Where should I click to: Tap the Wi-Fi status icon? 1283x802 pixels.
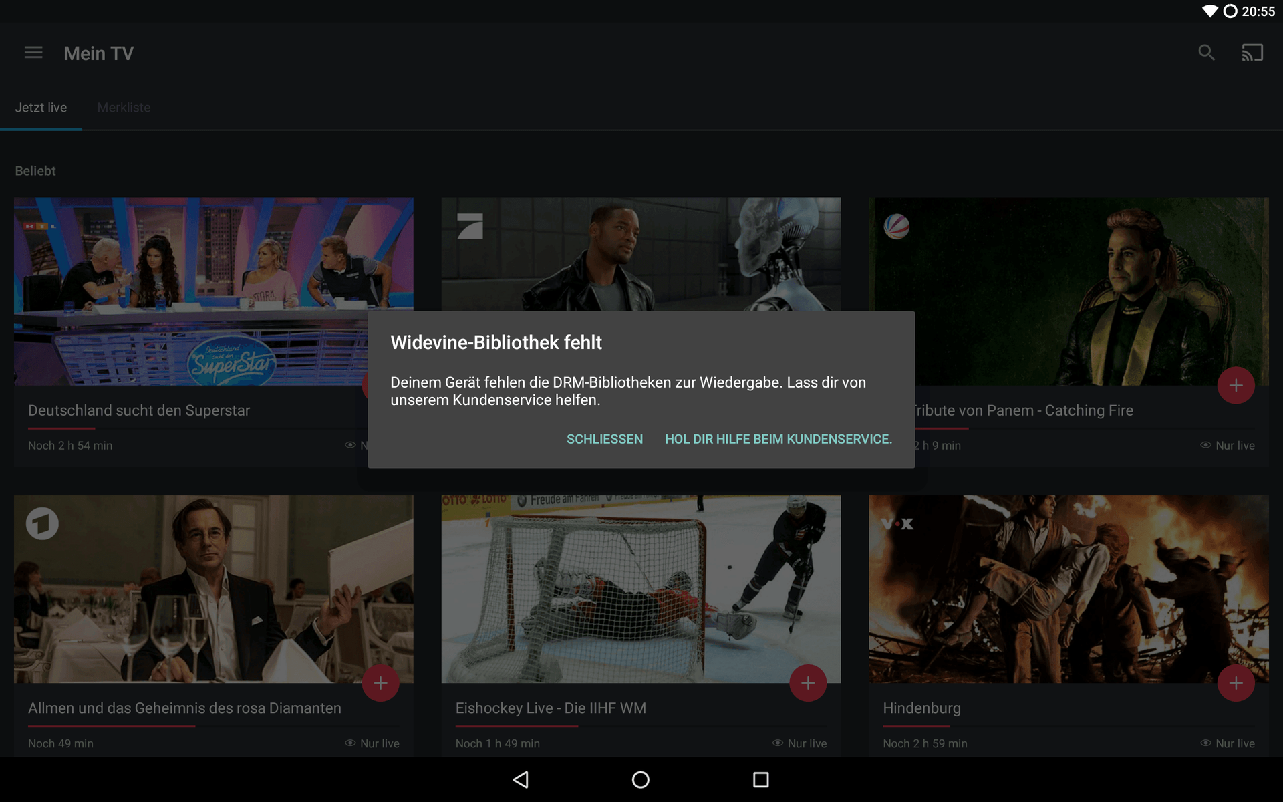(x=1210, y=11)
